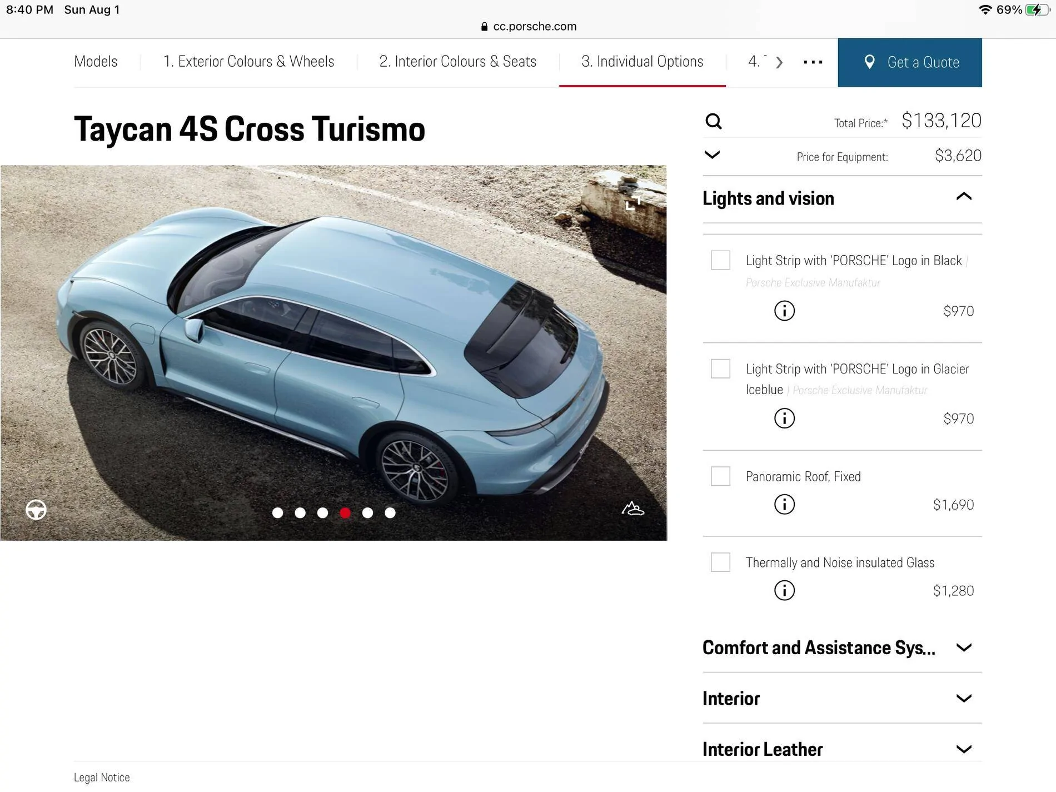Check Light Strip Logo in Glacier Iceblue
This screenshot has width=1056, height=792.
[x=720, y=368]
